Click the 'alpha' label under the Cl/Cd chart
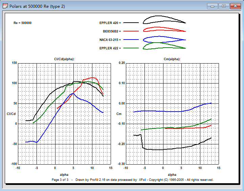 (x=64, y=174)
